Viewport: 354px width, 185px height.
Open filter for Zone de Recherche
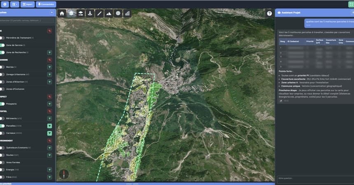pyautogui.click(x=49, y=53)
